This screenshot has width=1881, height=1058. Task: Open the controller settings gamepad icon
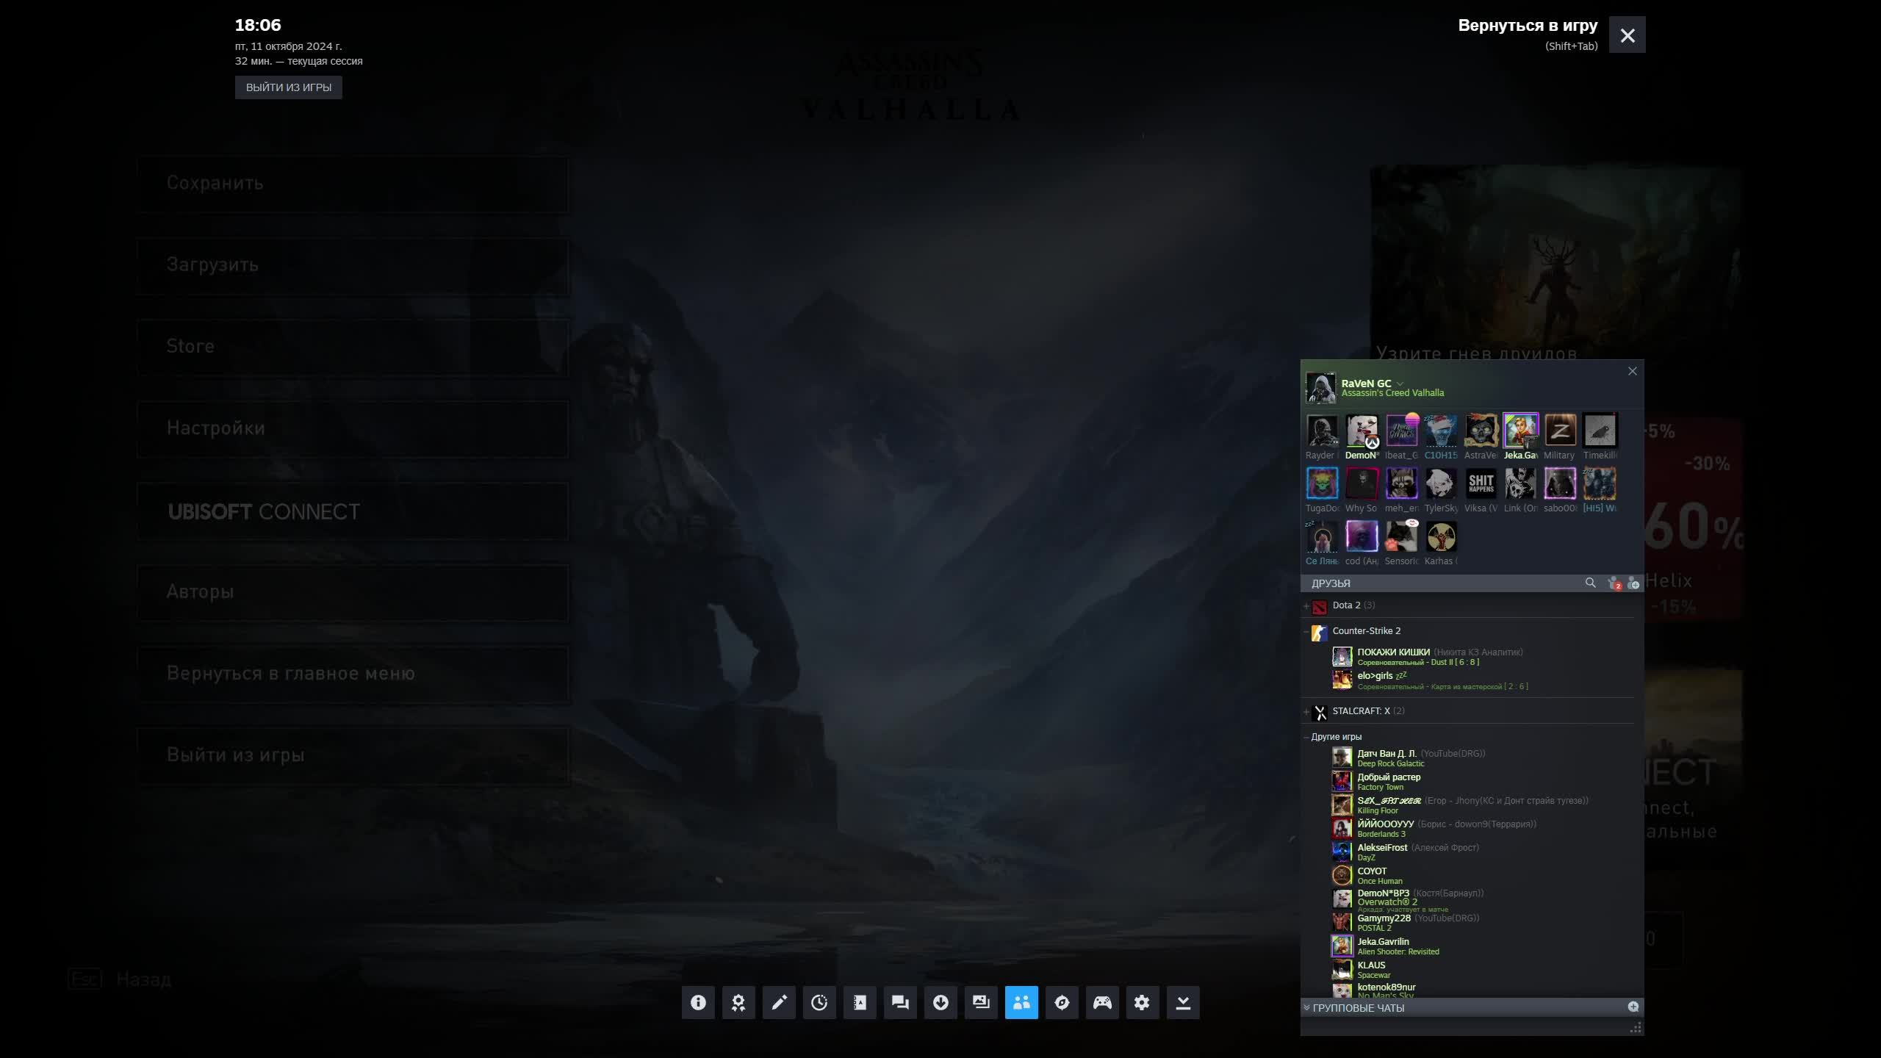(x=1102, y=1003)
